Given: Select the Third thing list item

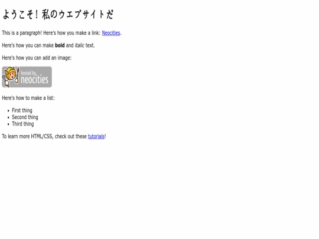Looking at the screenshot, I should (x=23, y=124).
